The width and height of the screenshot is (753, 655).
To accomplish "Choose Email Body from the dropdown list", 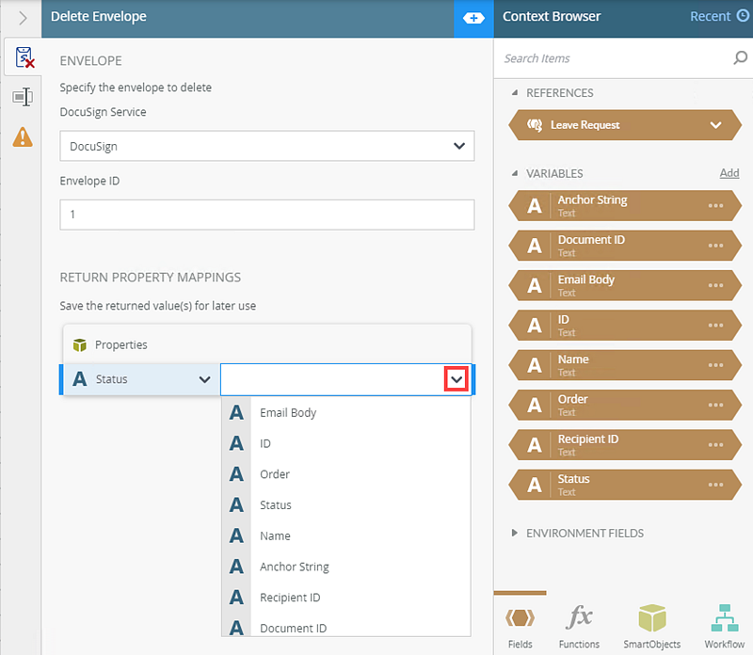I will tap(288, 412).
